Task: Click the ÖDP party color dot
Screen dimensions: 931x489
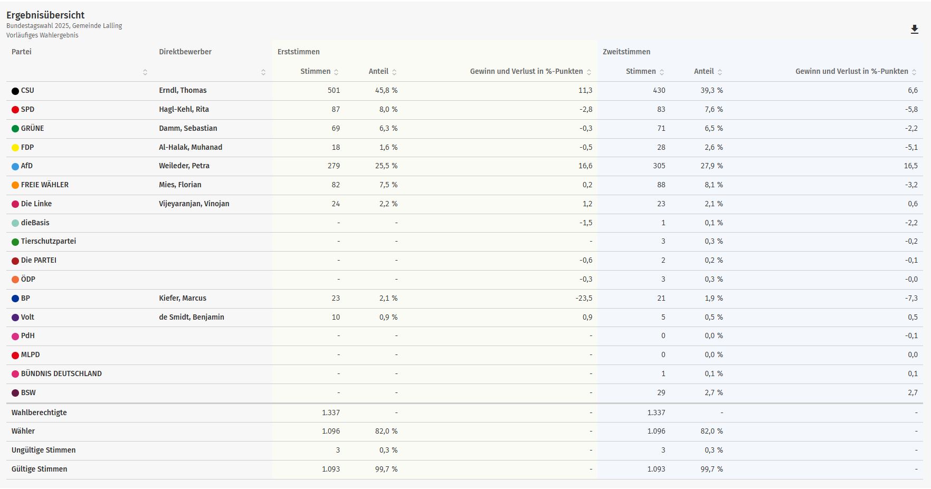Action: [15, 280]
